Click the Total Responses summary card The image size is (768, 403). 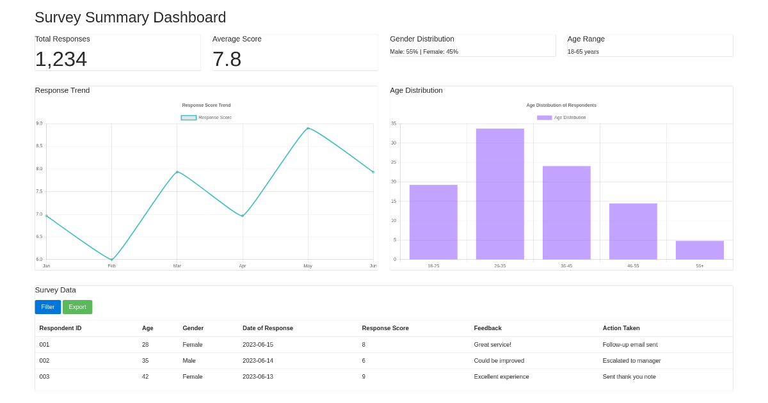pyautogui.click(x=118, y=52)
